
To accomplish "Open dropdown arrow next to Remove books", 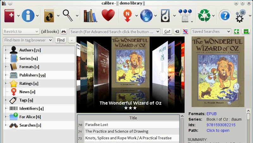I will pyautogui.click(x=213, y=16).
